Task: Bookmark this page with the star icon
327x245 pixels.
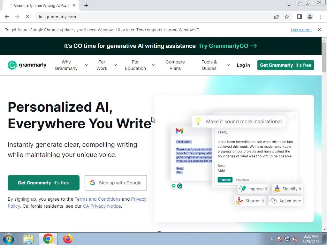Action: (287, 17)
